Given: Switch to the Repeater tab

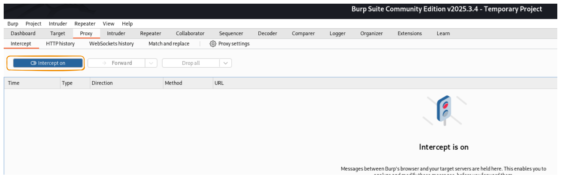Looking at the screenshot, I should pyautogui.click(x=150, y=33).
